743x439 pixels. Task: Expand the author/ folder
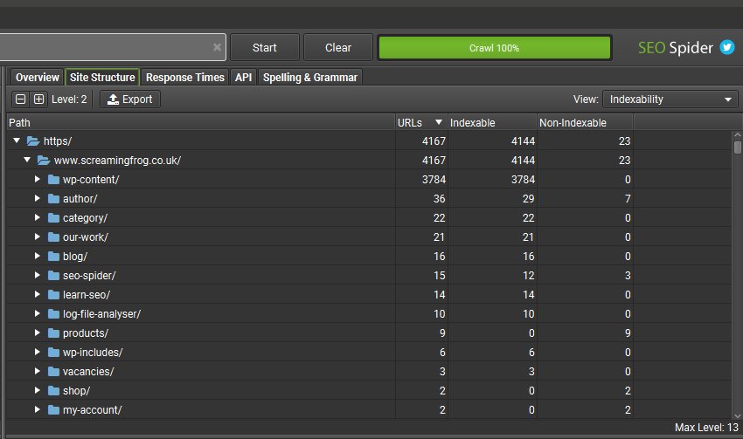pyautogui.click(x=37, y=198)
